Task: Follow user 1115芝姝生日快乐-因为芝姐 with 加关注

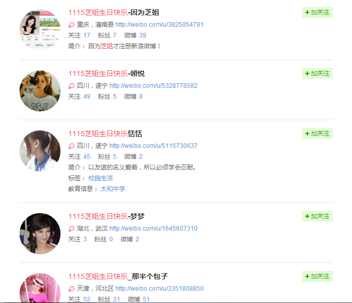Action: point(317,12)
